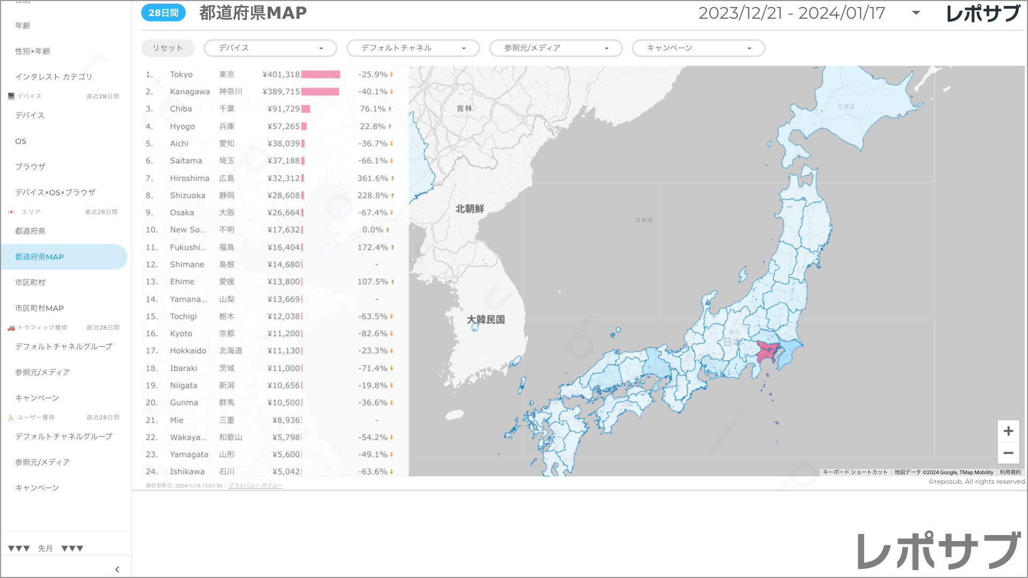Open the プライバシー ポリシー link
The width and height of the screenshot is (1028, 578).
[x=255, y=485]
